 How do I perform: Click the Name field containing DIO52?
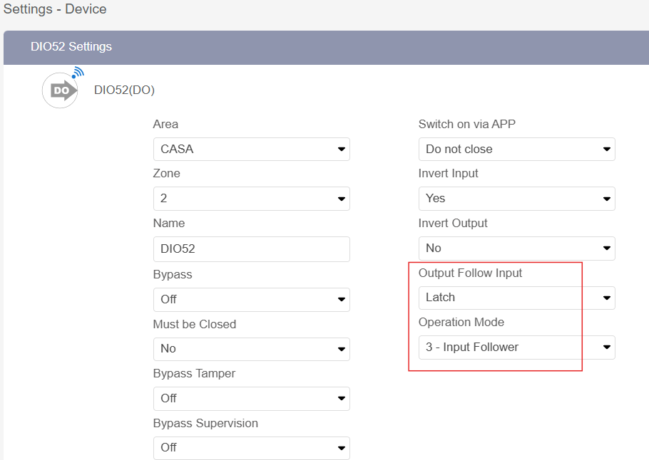tap(251, 249)
